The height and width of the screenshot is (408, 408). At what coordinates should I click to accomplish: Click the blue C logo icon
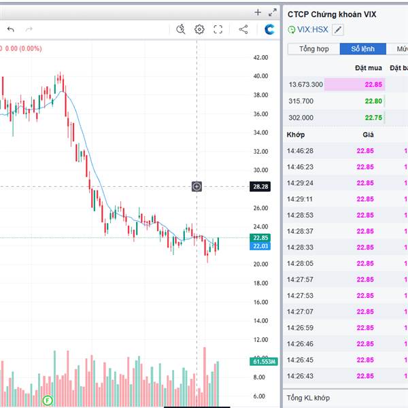click(270, 29)
